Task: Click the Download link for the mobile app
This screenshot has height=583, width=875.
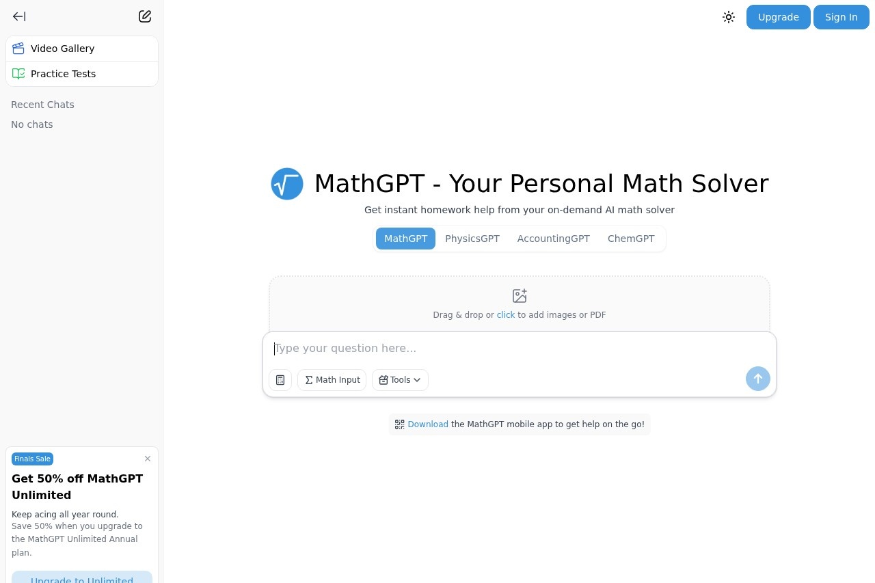Action: tap(427, 424)
